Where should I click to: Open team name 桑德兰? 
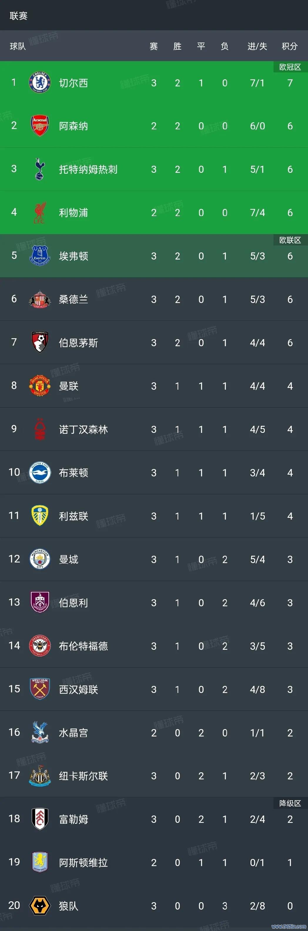pyautogui.click(x=73, y=299)
